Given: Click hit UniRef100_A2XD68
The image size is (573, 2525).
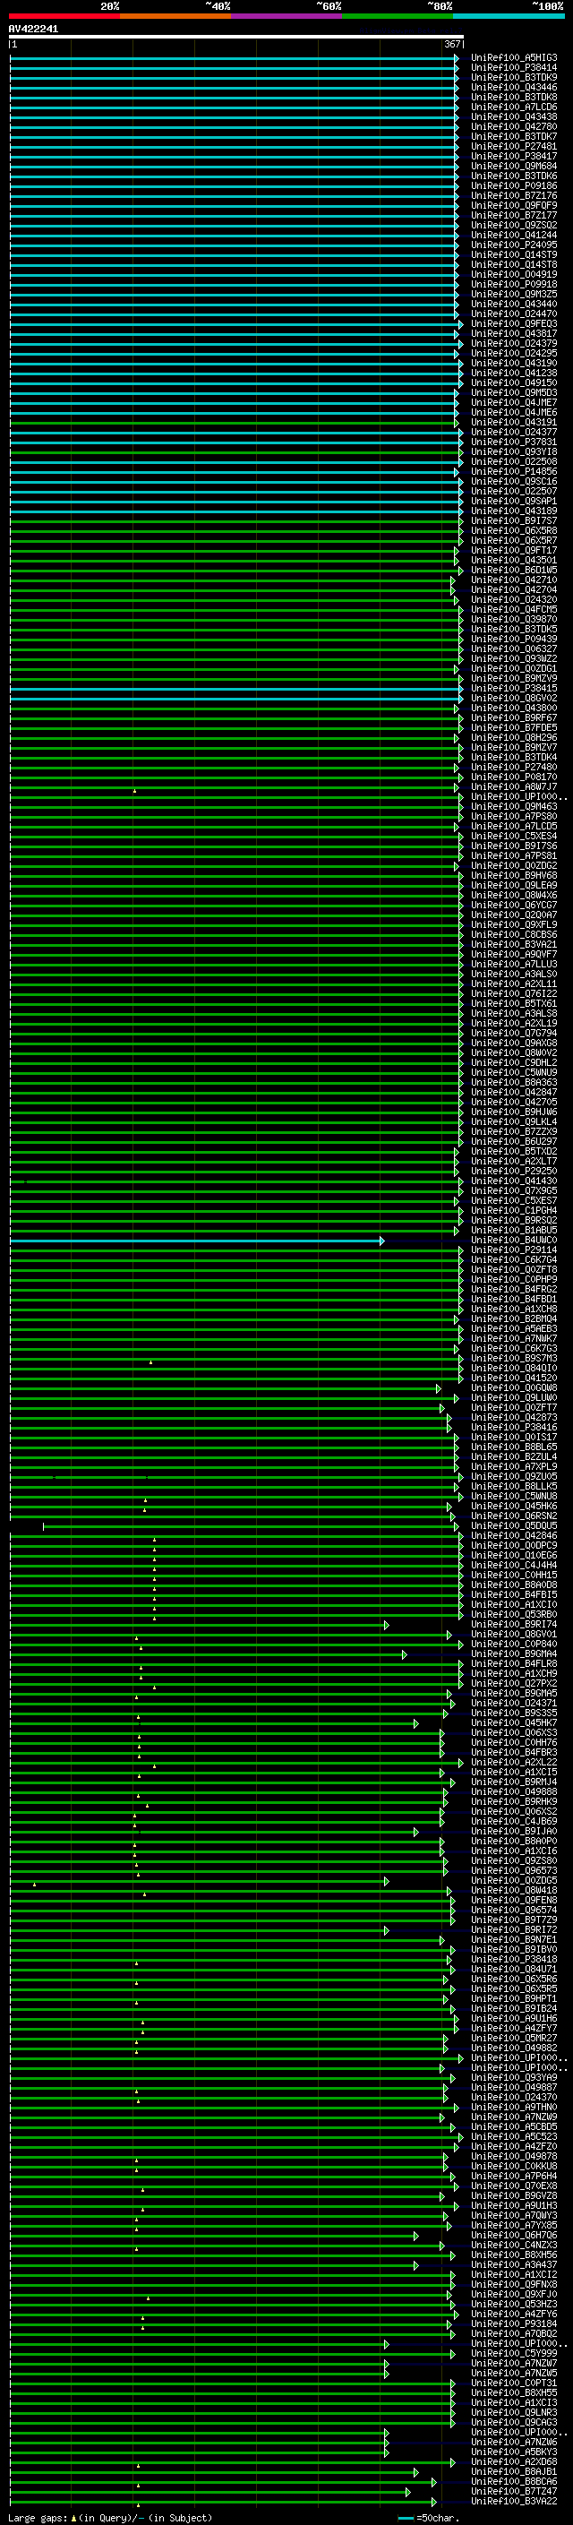Looking at the screenshot, I should (x=514, y=2461).
